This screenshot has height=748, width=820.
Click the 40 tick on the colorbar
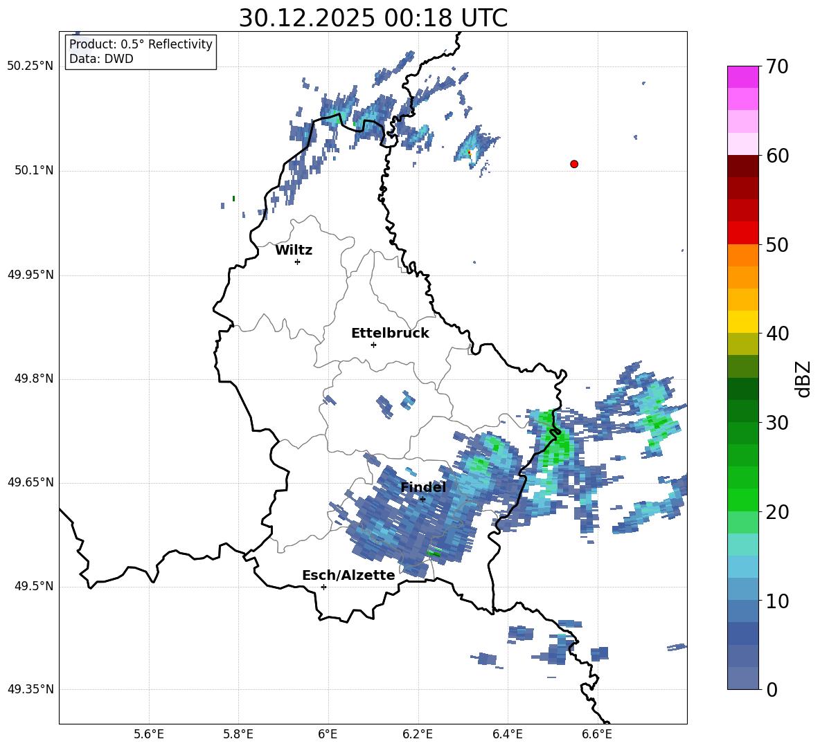click(x=777, y=334)
